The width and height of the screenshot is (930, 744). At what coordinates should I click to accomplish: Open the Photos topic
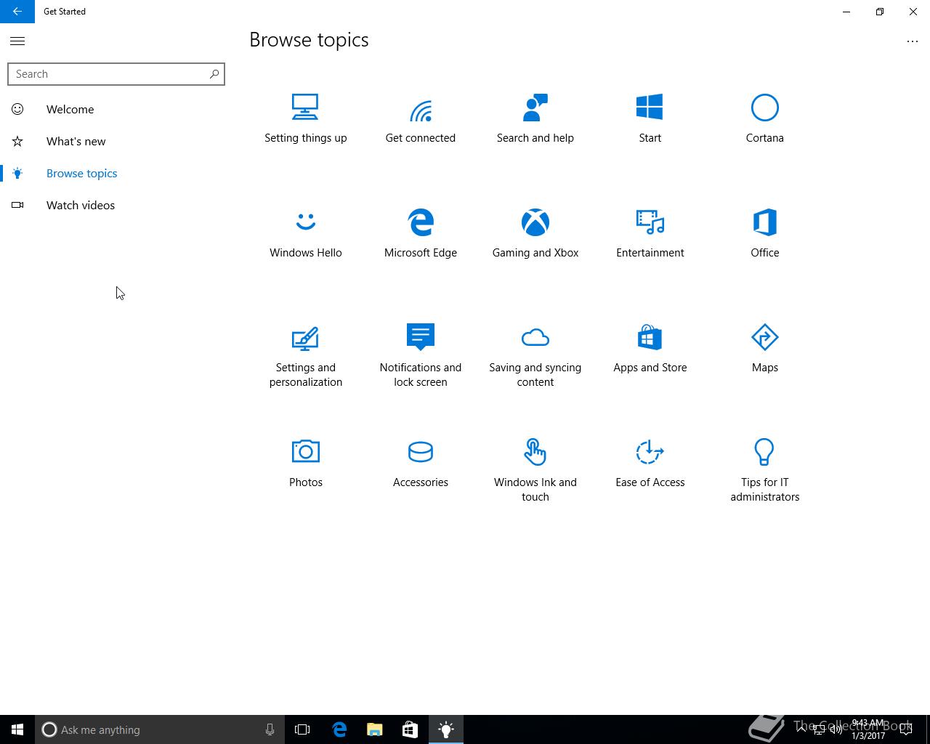click(x=305, y=464)
